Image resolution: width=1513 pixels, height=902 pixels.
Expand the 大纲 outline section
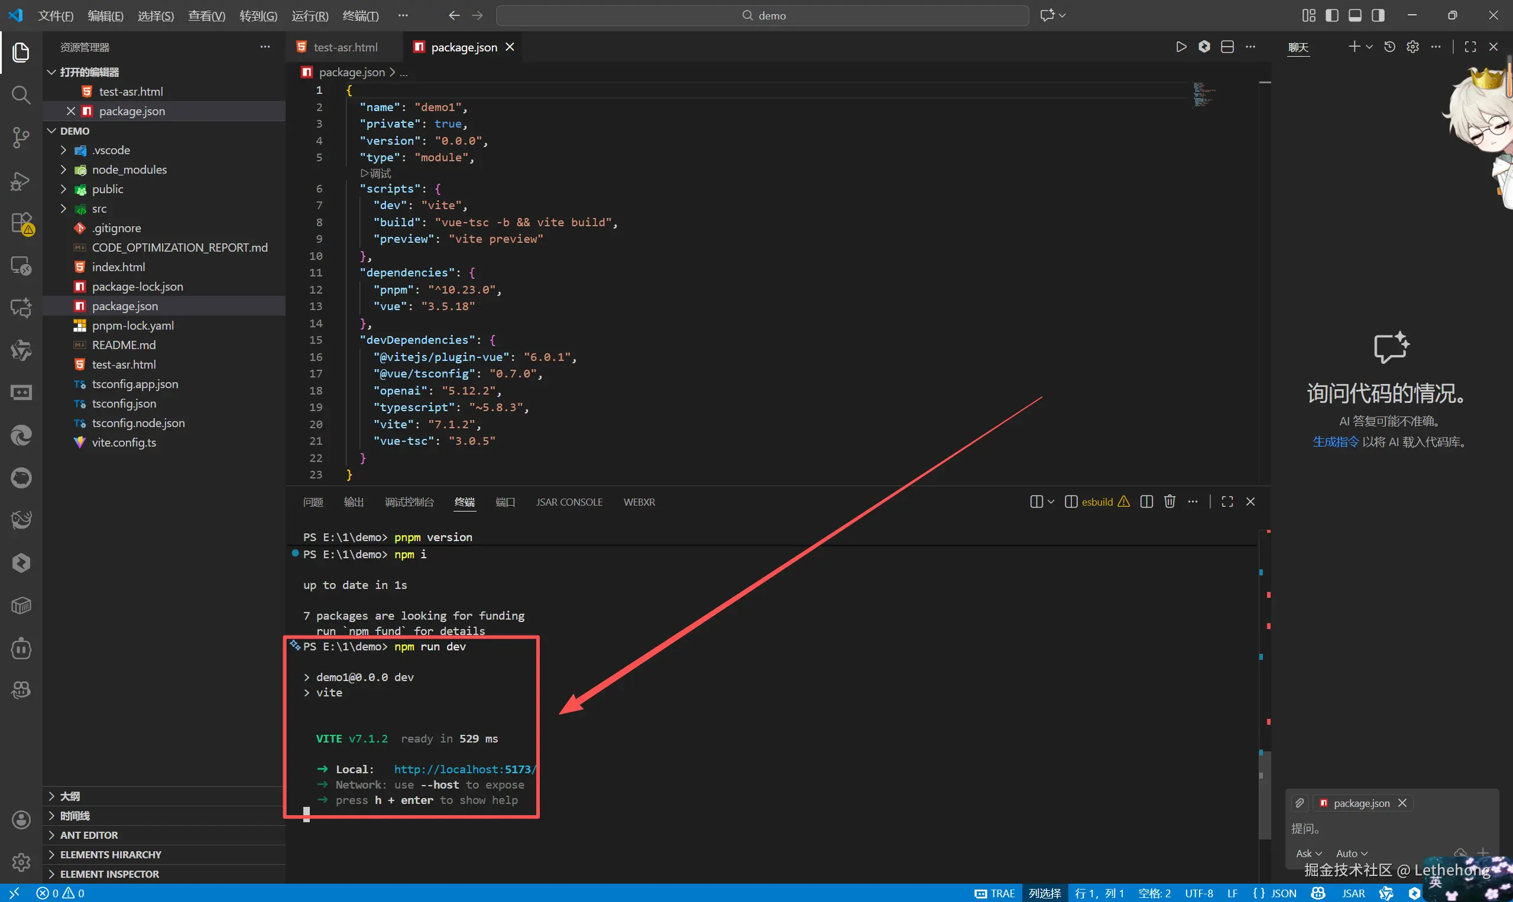click(70, 796)
